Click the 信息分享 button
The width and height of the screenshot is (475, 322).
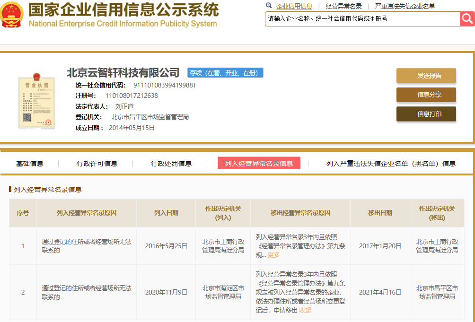426,95
